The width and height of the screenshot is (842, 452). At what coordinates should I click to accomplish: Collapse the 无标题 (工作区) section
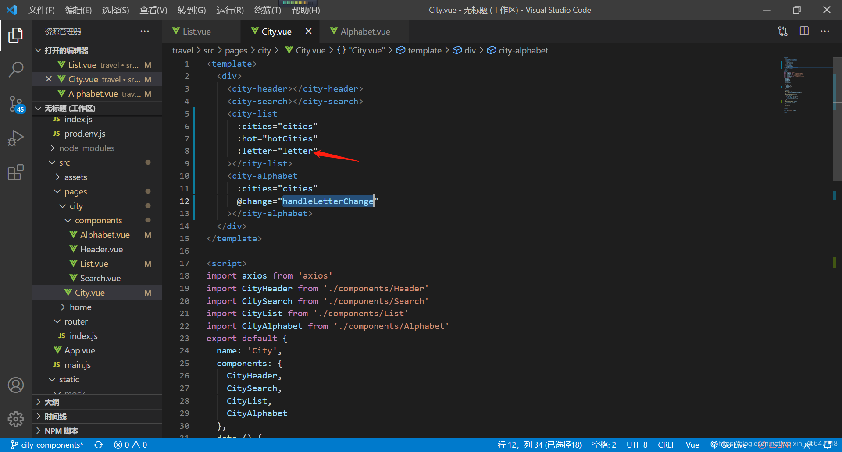96,108
